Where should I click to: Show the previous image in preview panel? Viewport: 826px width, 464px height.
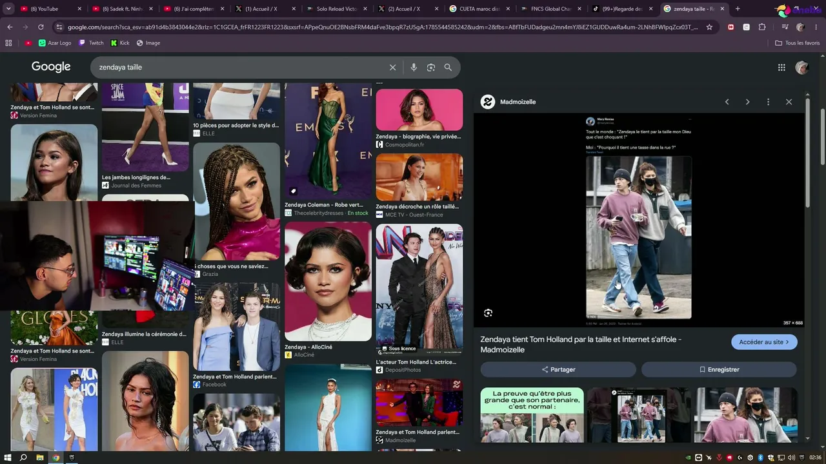727,102
